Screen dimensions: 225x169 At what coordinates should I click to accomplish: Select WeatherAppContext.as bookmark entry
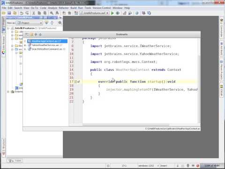[x=47, y=41]
